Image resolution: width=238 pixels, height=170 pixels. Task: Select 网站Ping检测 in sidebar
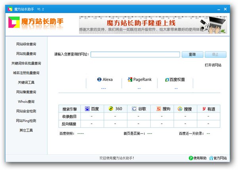(26, 121)
